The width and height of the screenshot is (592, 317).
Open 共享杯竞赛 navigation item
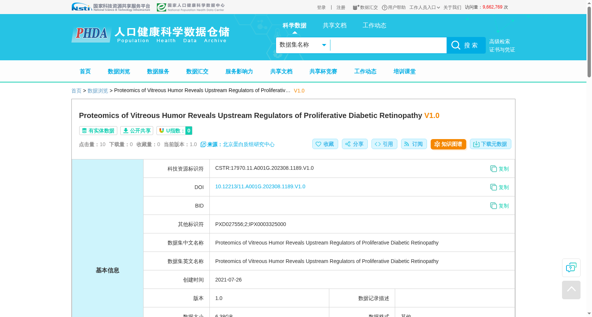pyautogui.click(x=323, y=71)
